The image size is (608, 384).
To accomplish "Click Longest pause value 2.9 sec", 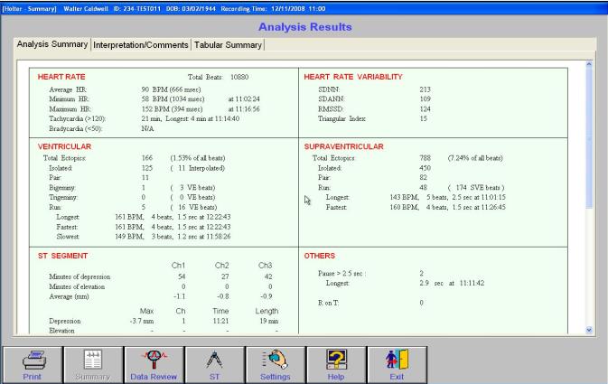I will click(x=431, y=284).
